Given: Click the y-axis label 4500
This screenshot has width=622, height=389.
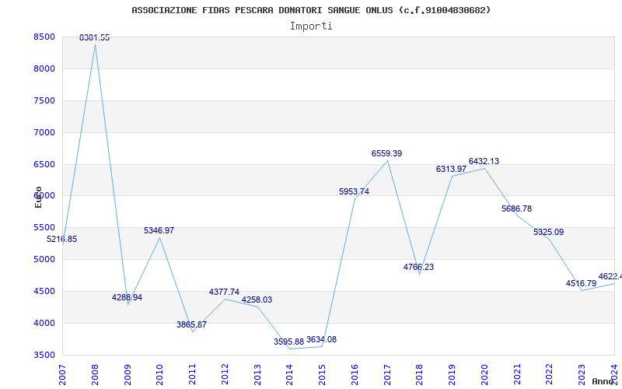Looking at the screenshot, I should [44, 291].
